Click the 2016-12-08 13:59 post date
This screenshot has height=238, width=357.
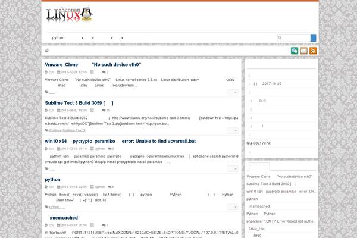pos(74,72)
